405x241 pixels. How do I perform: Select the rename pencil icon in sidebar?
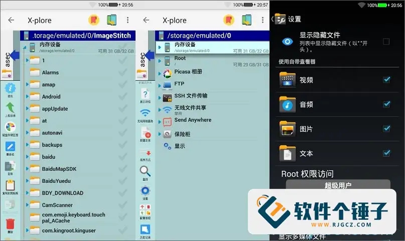[11, 147]
